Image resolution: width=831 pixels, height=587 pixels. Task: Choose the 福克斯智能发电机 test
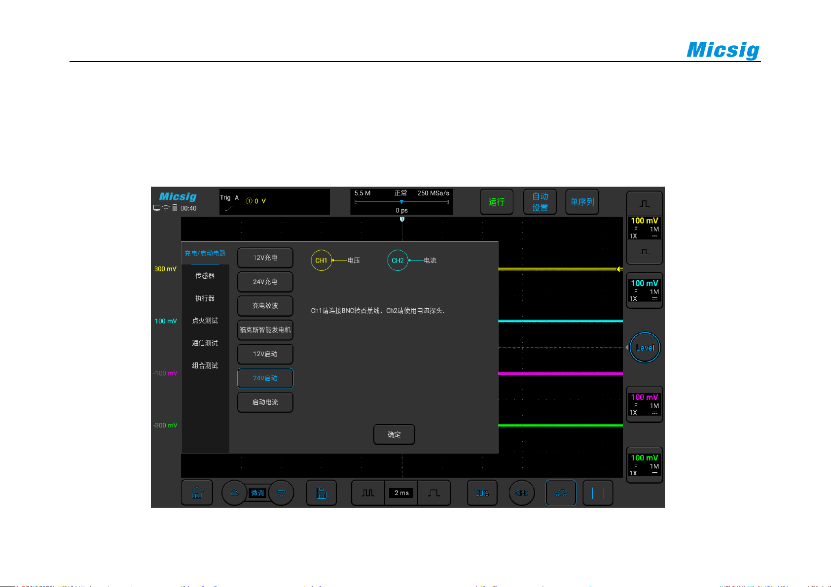pyautogui.click(x=265, y=330)
